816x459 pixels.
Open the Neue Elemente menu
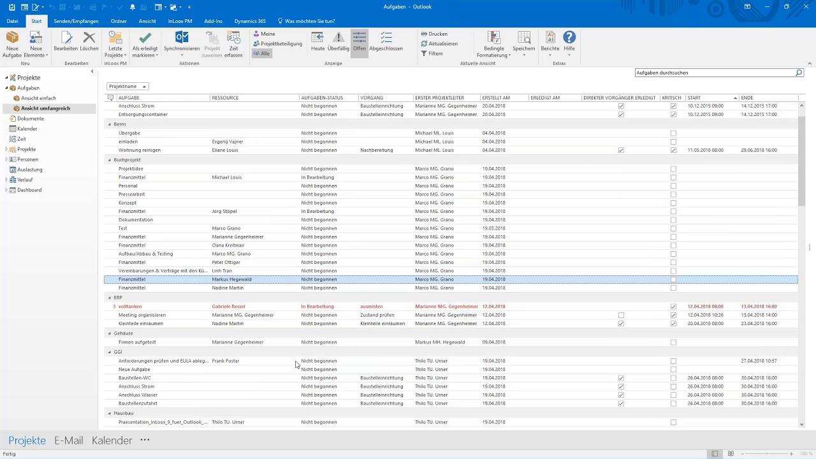(x=36, y=43)
